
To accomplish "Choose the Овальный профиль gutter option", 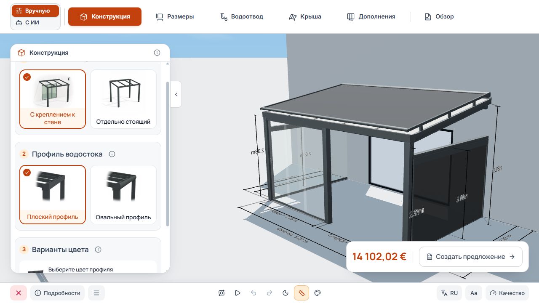I will click(x=123, y=194).
